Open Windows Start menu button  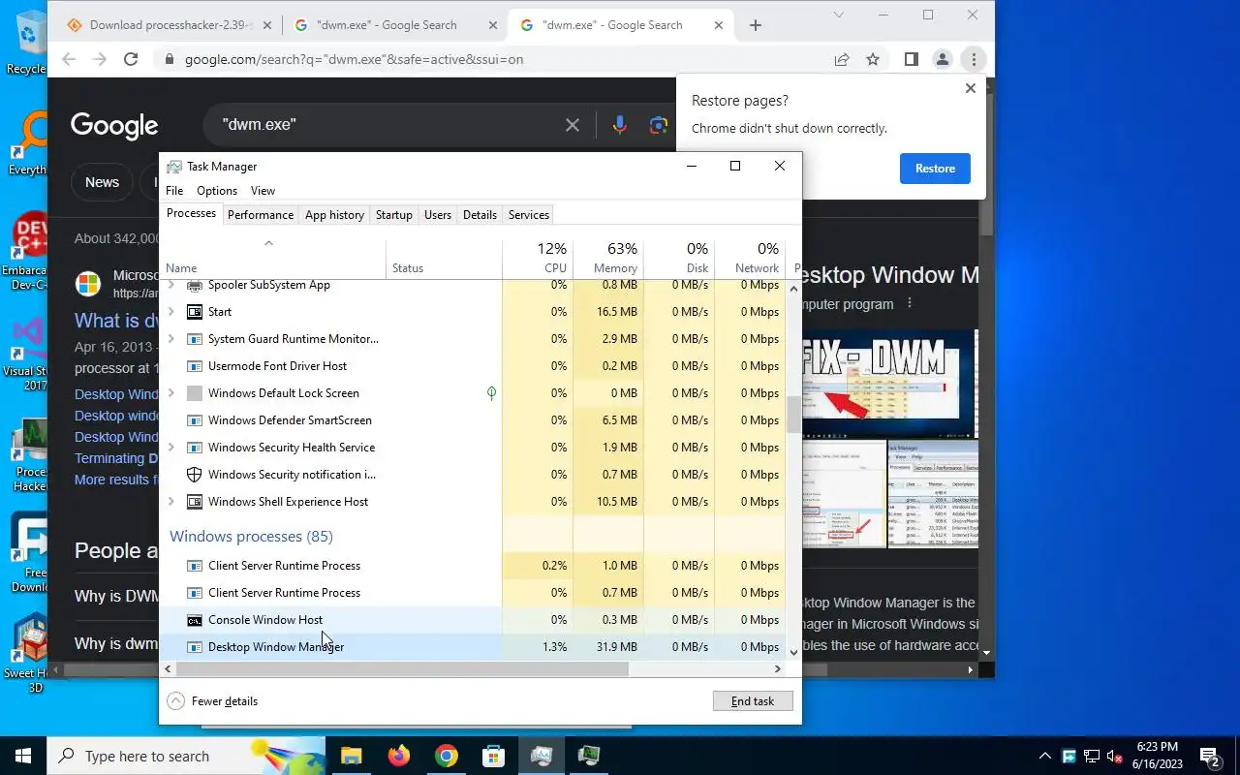pos(23,756)
